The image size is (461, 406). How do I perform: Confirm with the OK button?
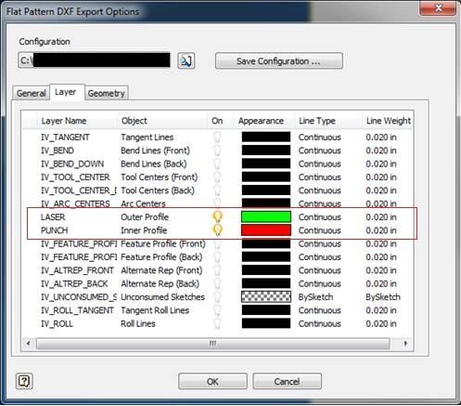212,381
